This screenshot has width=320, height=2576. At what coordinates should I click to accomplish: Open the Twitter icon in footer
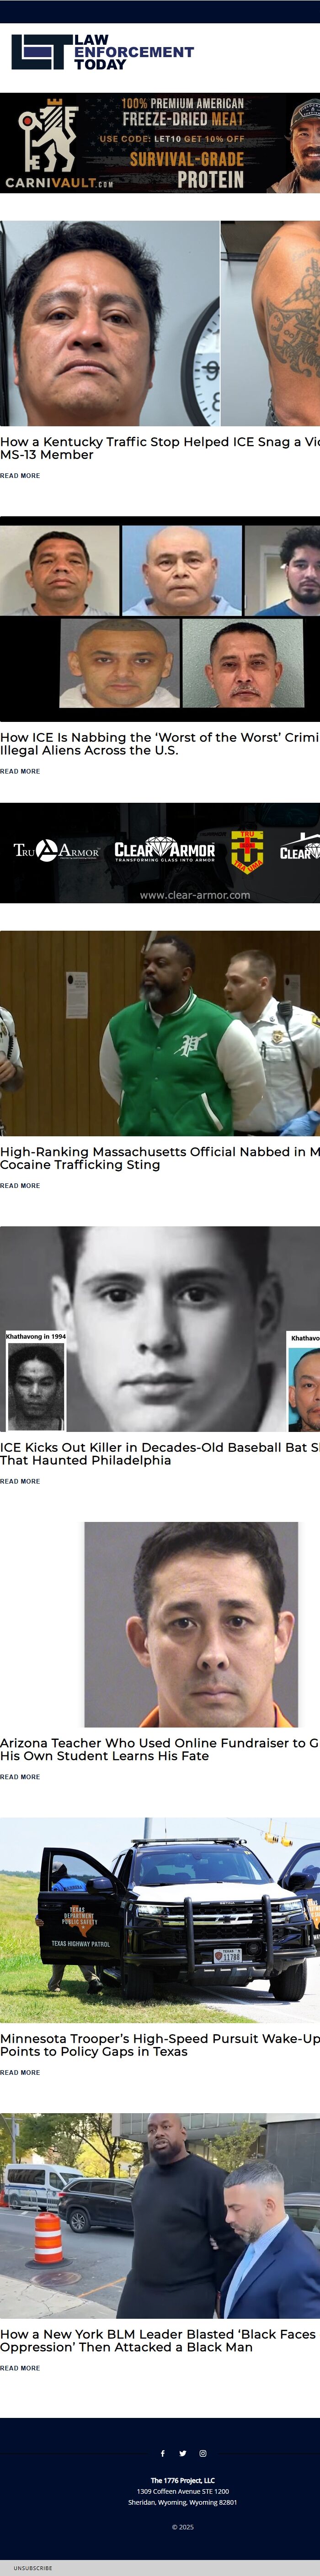(x=183, y=2453)
